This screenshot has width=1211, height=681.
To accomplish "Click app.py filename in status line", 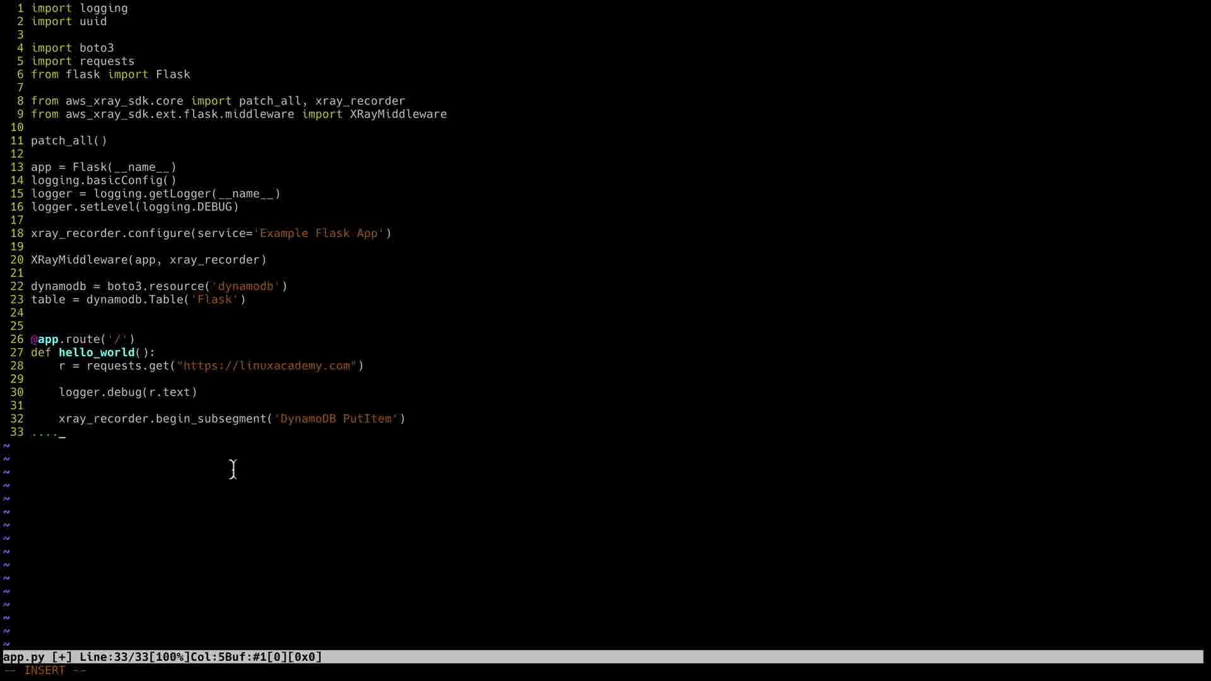I will 24,657.
